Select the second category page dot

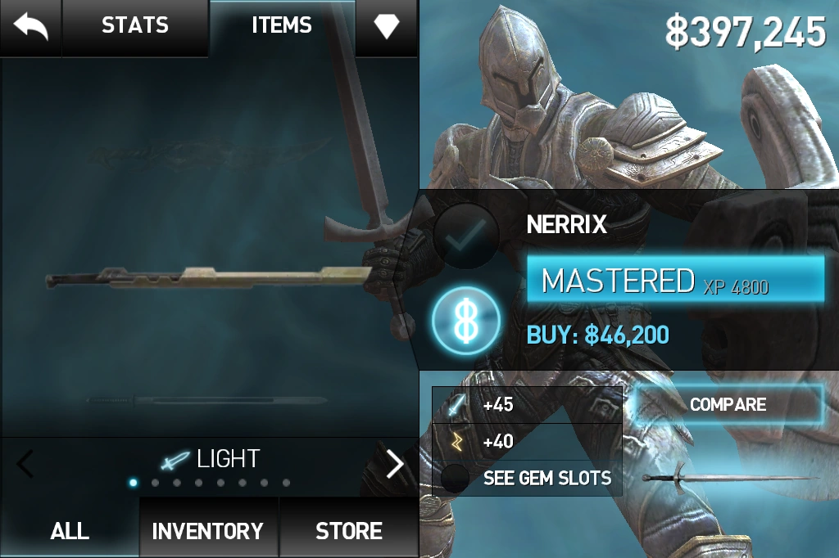tap(155, 483)
